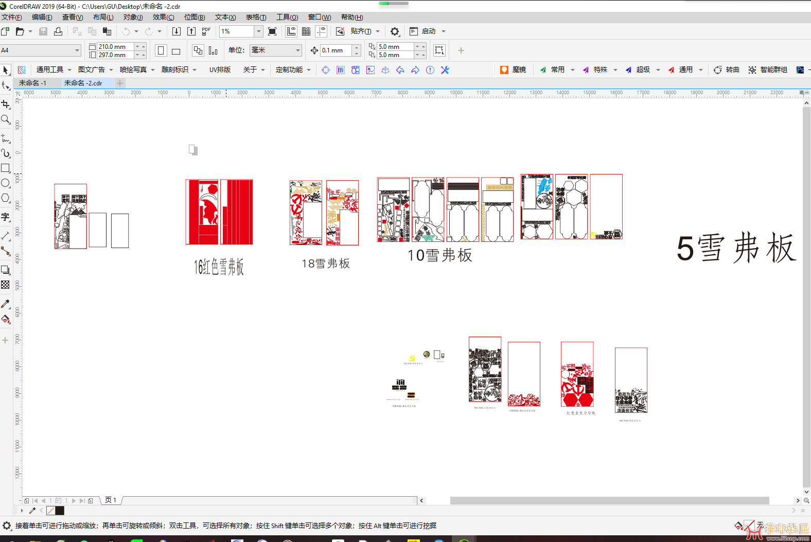Select the Text tool (字)
811x542 pixels.
[x=6, y=217]
